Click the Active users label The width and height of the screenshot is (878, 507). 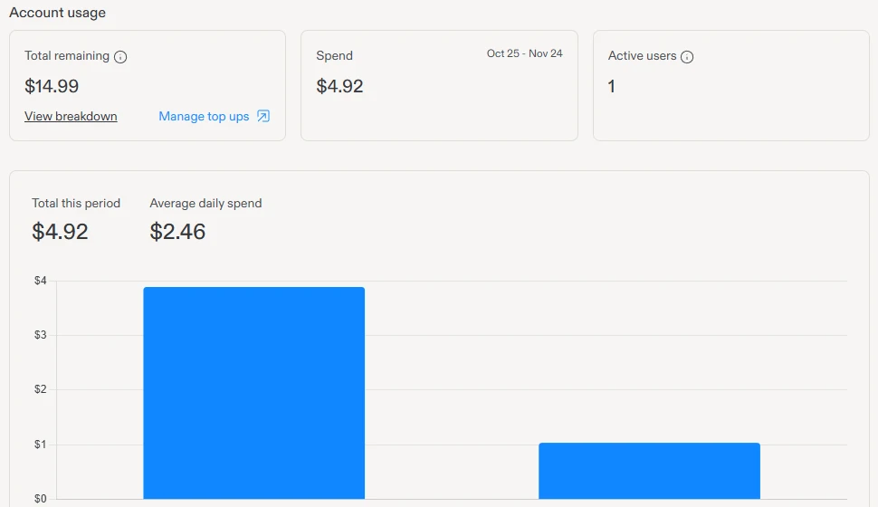[643, 55]
